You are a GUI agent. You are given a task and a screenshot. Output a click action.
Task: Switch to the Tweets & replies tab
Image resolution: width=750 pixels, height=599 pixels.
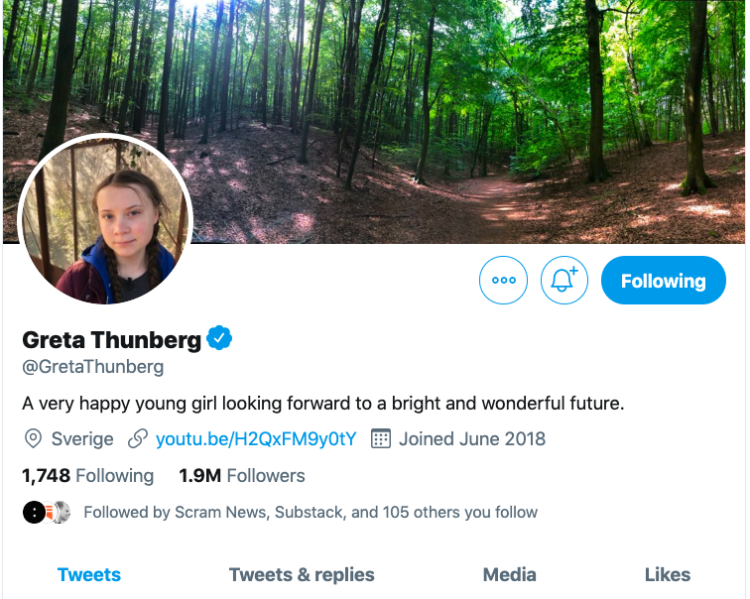pos(302,574)
